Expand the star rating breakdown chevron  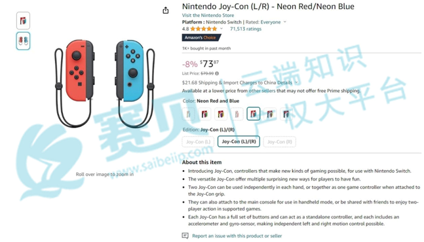coord(222,29)
